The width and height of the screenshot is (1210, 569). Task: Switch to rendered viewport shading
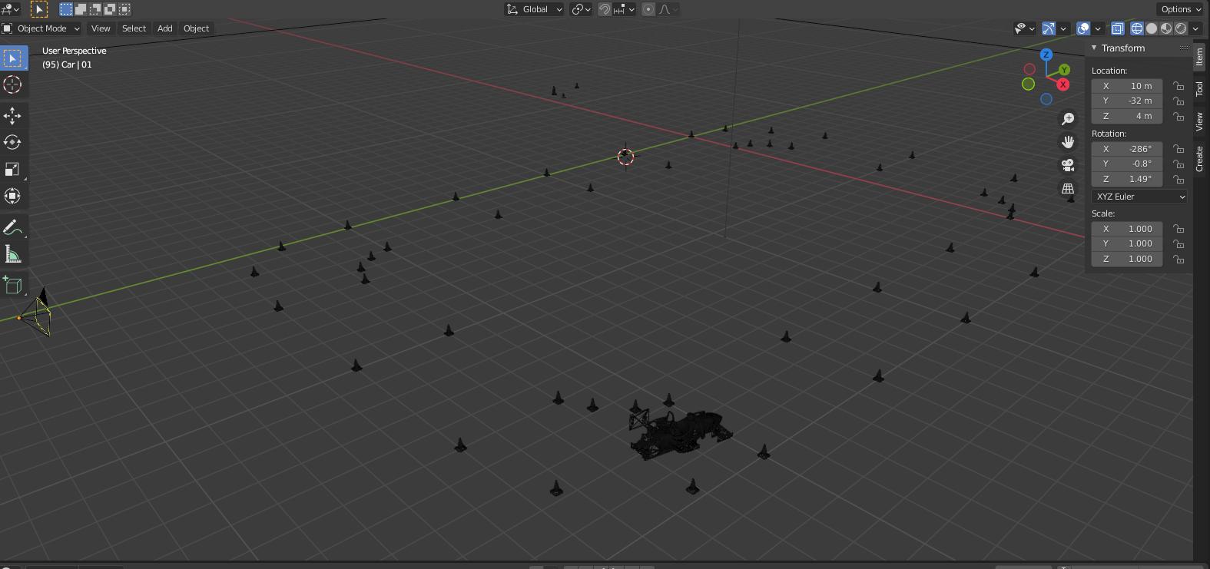[x=1181, y=28]
